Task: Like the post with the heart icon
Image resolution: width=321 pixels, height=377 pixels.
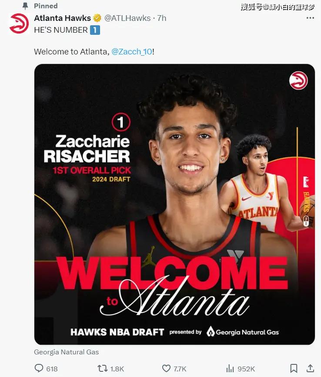Action: tap(166, 368)
